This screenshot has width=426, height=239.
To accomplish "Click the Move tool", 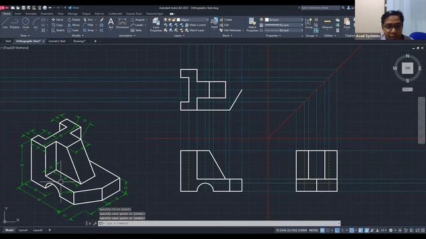I will (x=57, y=19).
